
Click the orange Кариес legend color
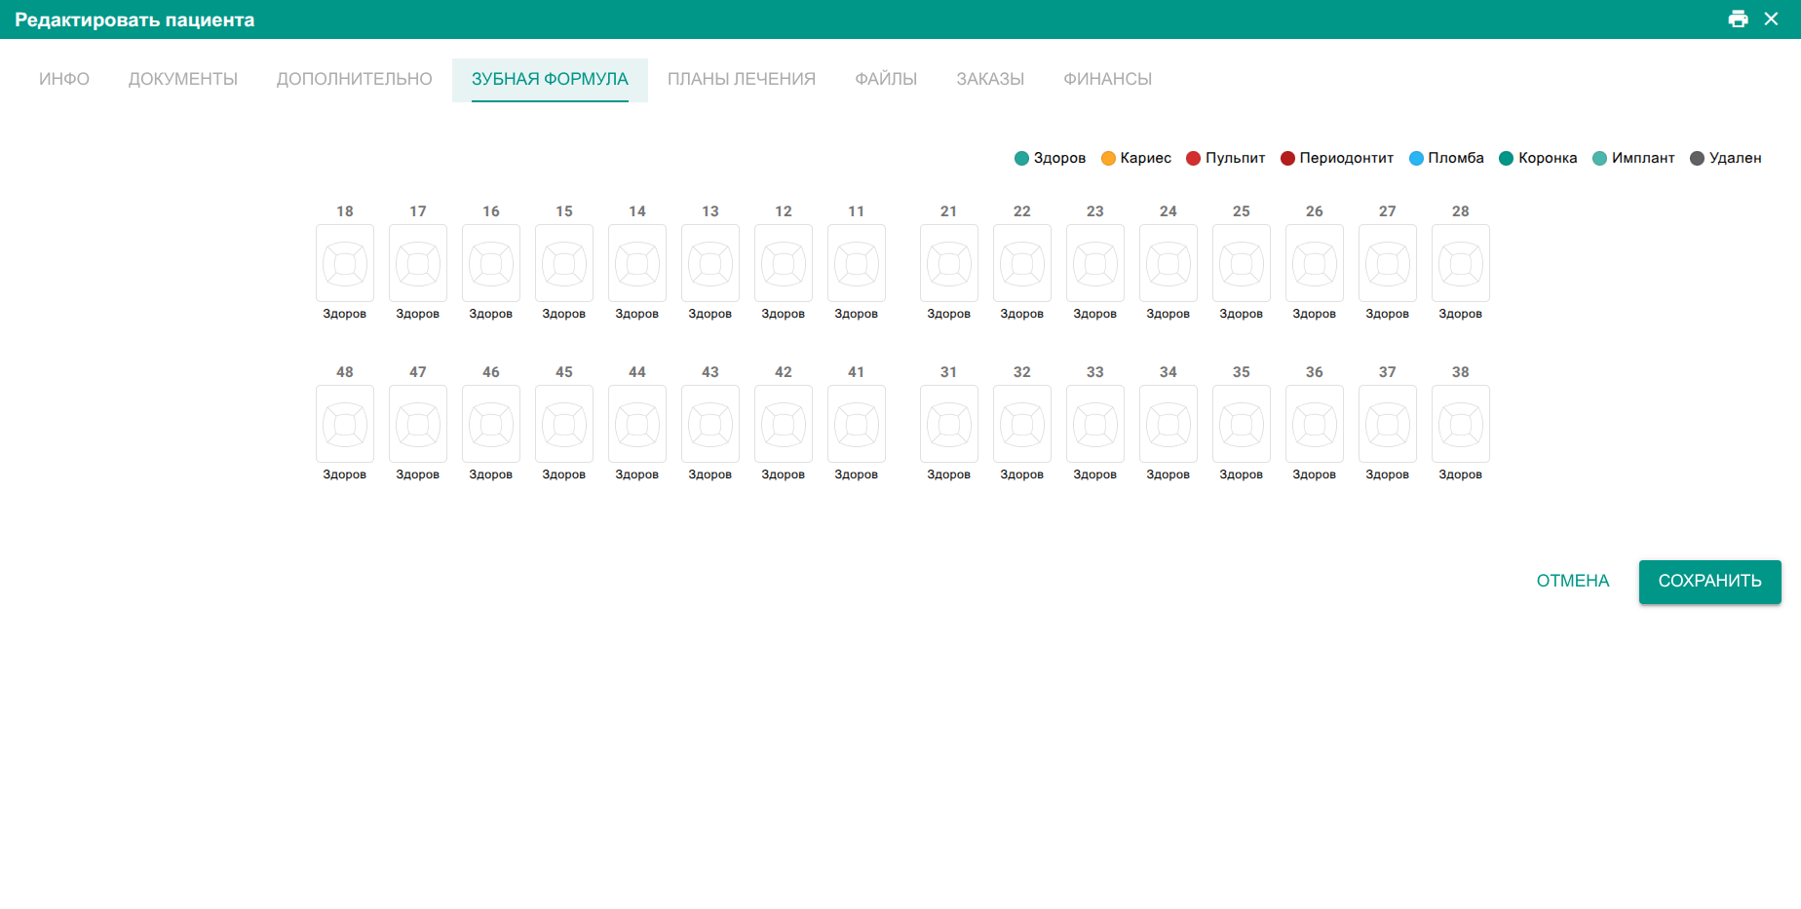(x=1108, y=159)
